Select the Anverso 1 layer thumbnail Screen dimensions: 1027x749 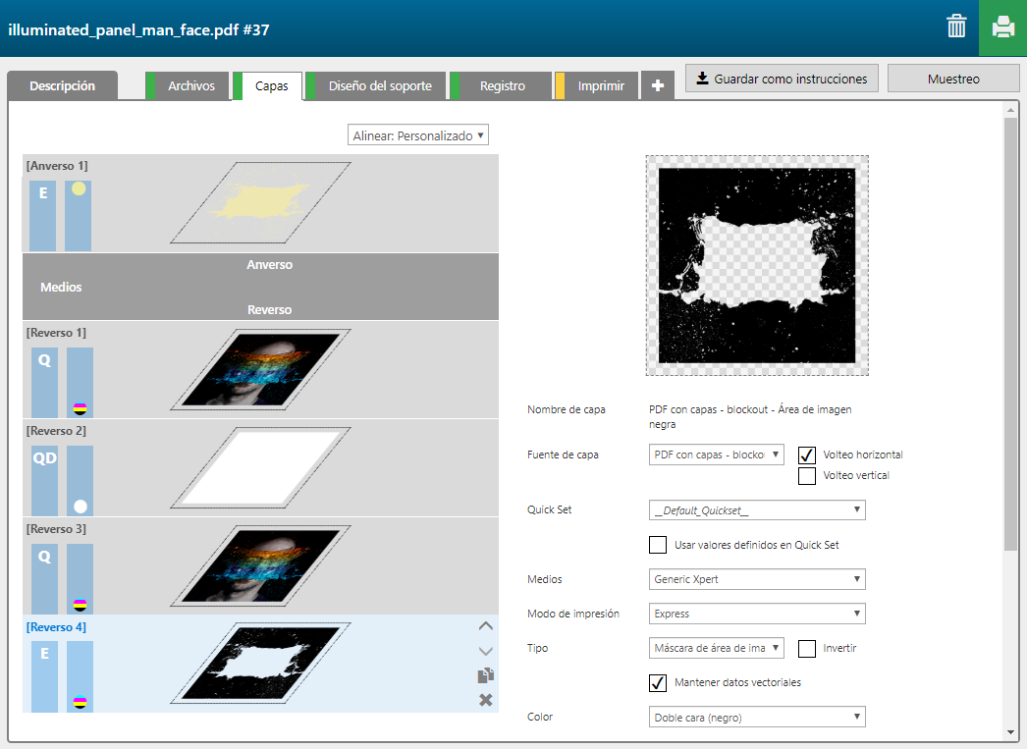tap(260, 202)
